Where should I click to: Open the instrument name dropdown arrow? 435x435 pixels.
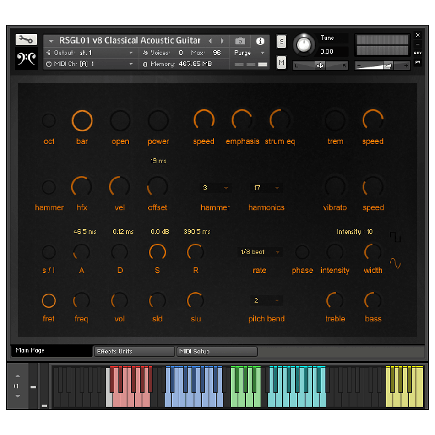[x=51, y=41]
